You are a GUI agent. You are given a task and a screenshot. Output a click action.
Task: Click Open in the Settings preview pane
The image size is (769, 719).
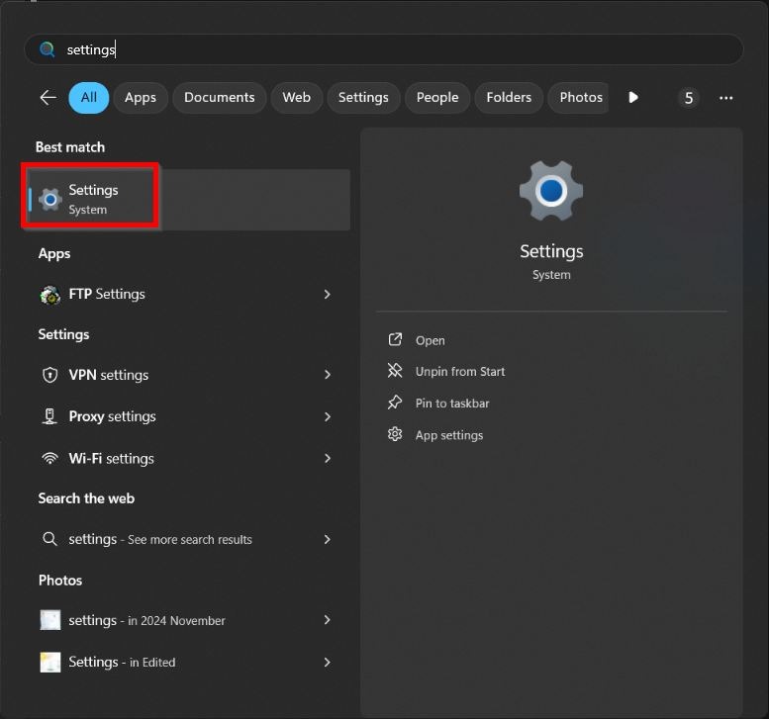(430, 340)
